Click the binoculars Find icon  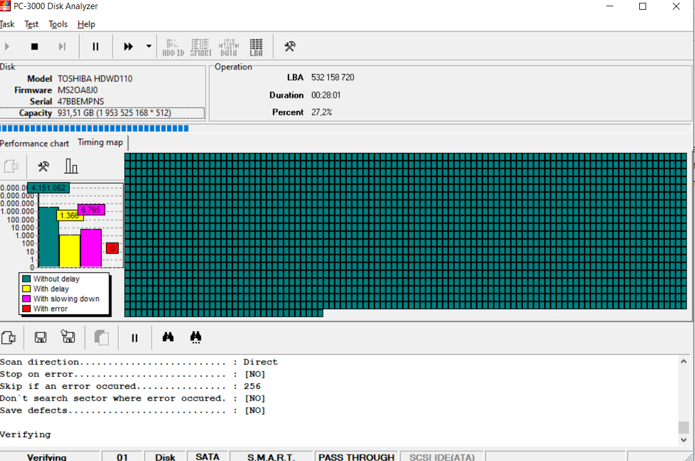click(168, 337)
